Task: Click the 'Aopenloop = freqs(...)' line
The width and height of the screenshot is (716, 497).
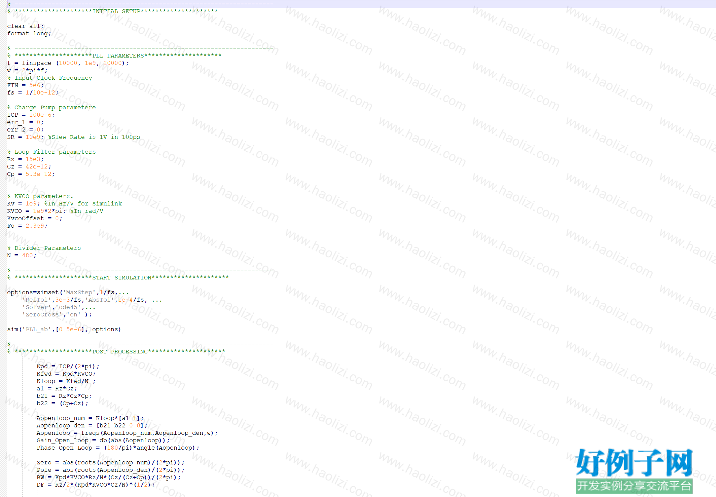Action: tap(127, 433)
